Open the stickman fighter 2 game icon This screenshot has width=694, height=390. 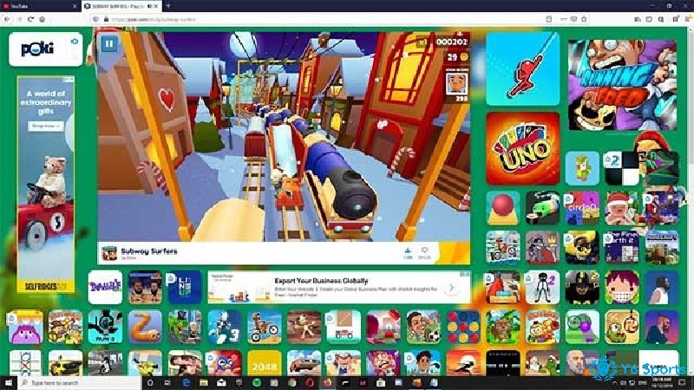point(542,288)
